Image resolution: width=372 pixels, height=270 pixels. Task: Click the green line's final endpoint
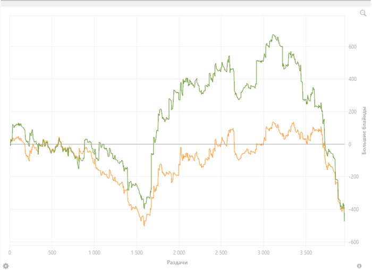pyautogui.click(x=344, y=221)
